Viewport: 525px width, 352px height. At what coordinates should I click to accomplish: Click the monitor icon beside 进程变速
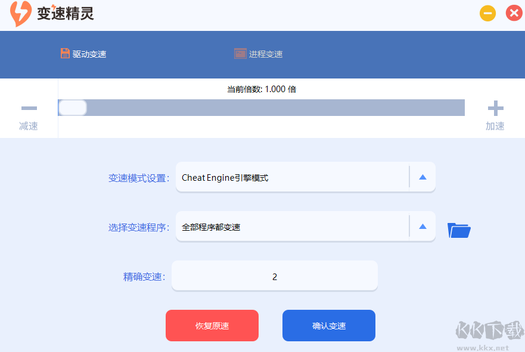(x=240, y=53)
